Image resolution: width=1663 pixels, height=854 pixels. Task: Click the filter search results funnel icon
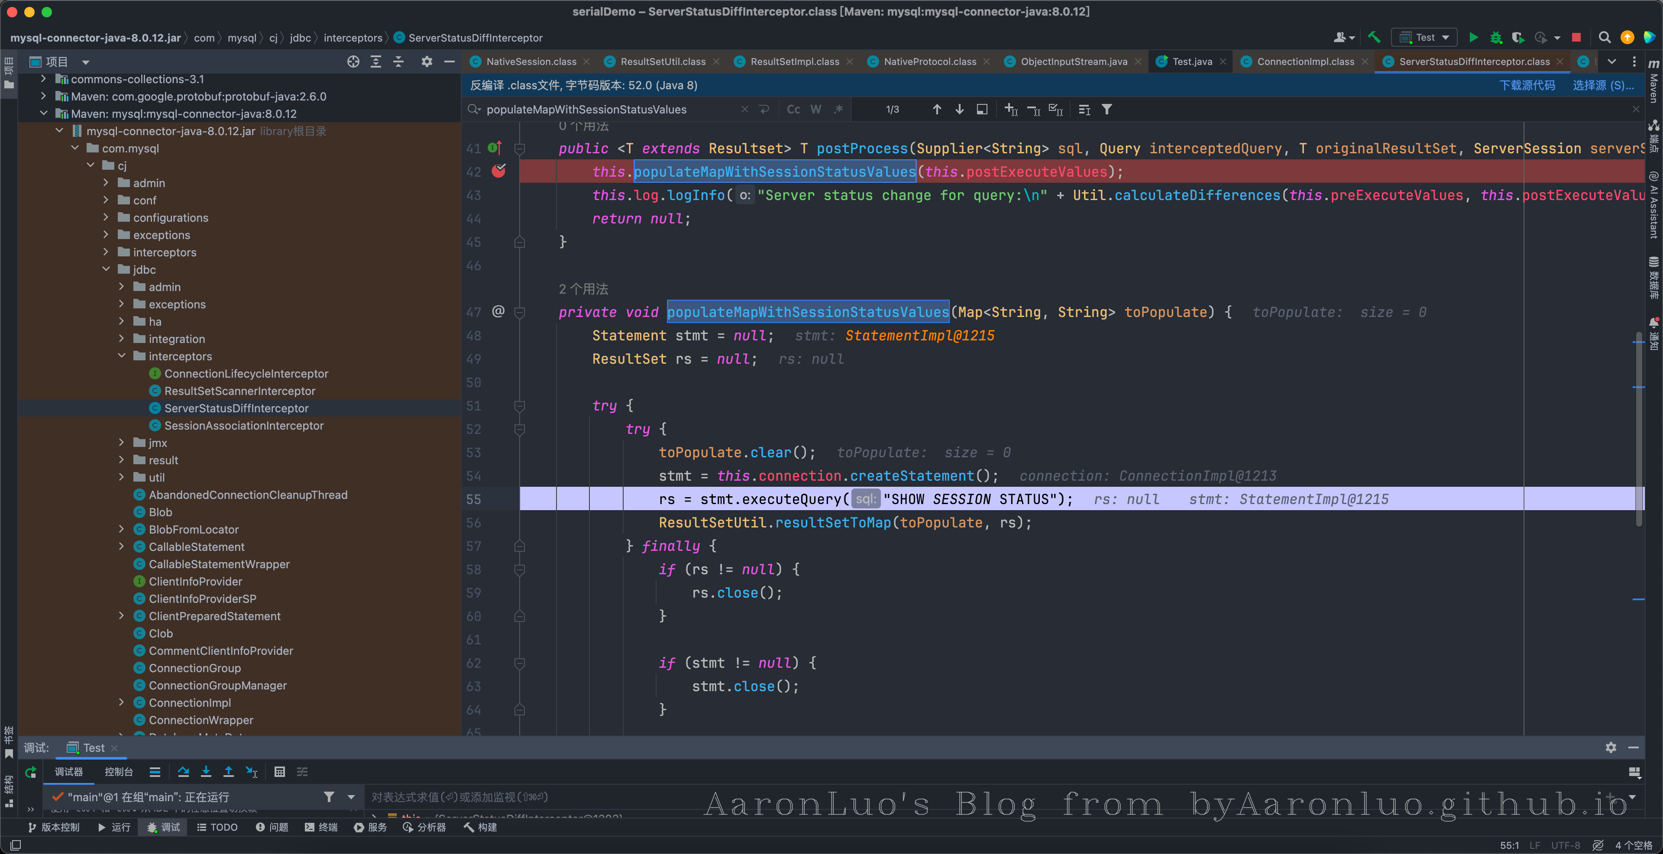(x=1107, y=109)
